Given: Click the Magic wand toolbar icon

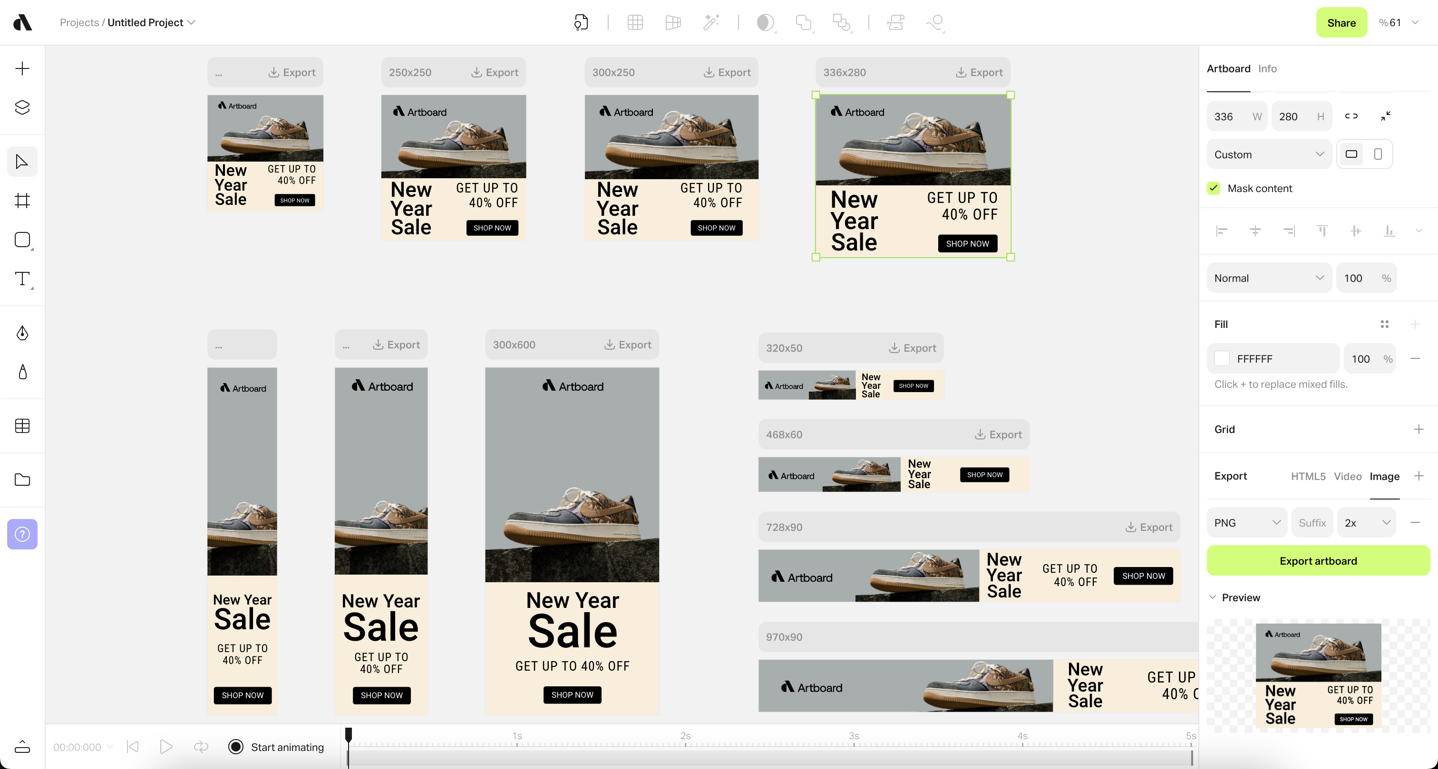Looking at the screenshot, I should click(x=710, y=22).
